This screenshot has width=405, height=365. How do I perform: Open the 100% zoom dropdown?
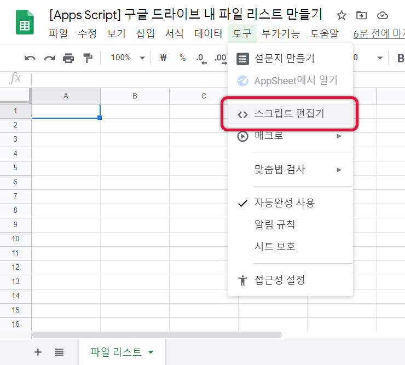click(x=128, y=57)
